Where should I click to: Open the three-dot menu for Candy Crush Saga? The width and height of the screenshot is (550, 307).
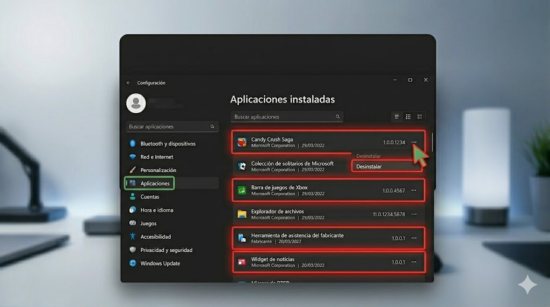[414, 142]
